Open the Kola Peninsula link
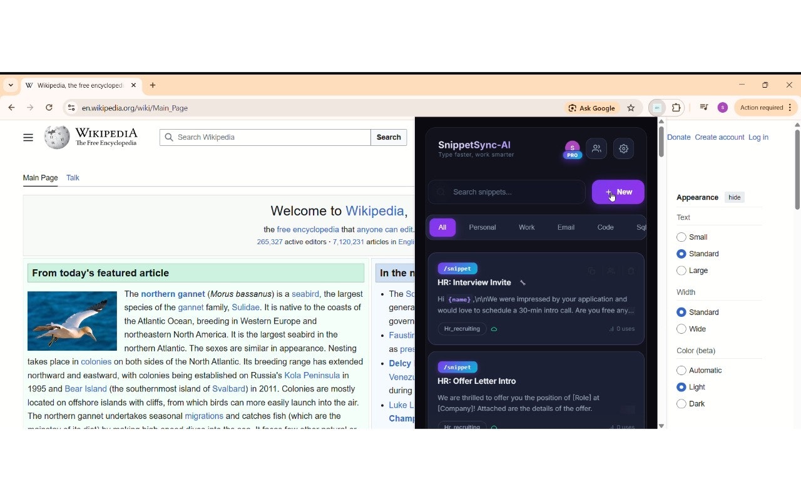 (312, 375)
